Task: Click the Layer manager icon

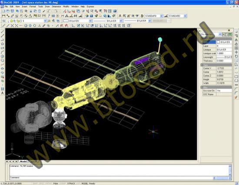Action: pos(4,21)
